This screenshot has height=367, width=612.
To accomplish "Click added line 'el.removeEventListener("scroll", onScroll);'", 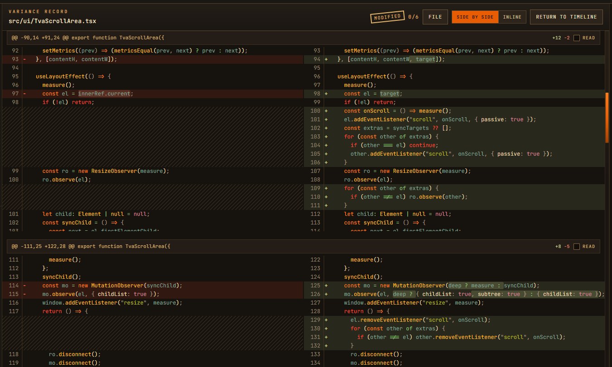I will 454,320.
